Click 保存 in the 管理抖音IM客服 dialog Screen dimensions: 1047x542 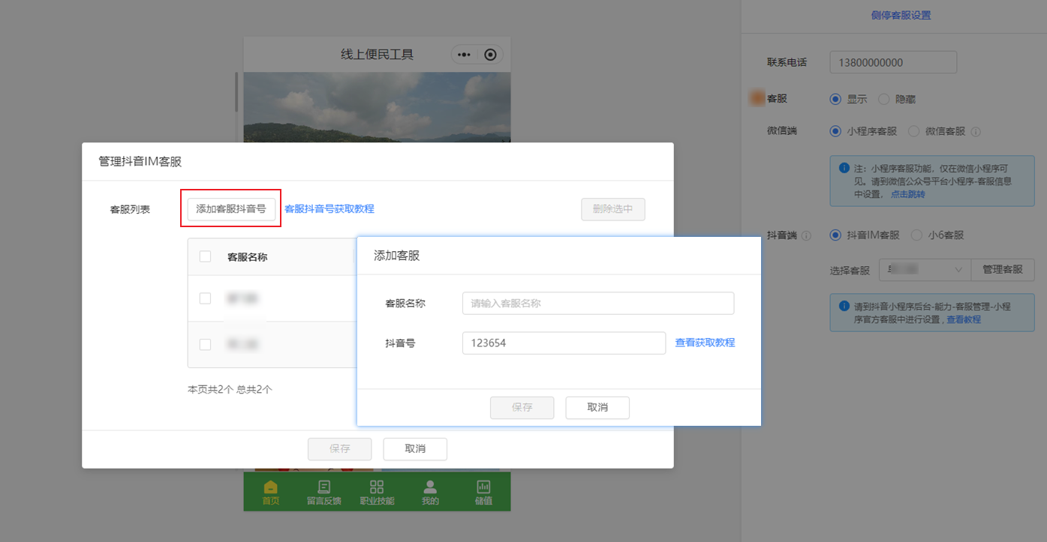pos(340,449)
